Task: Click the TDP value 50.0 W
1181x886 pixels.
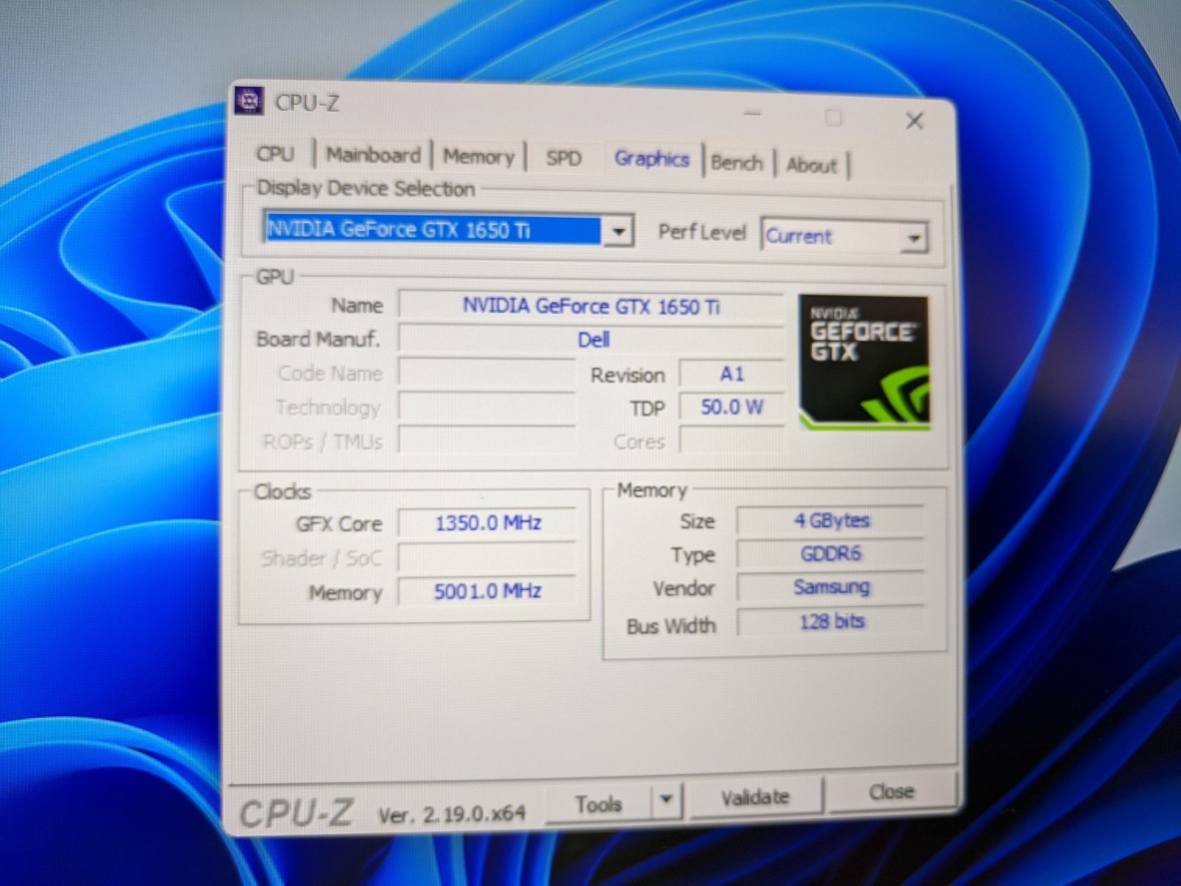Action: coord(731,408)
